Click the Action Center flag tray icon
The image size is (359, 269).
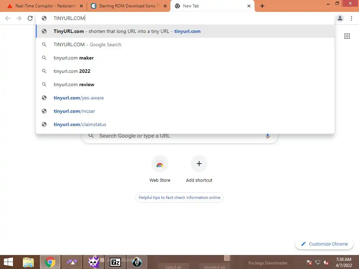[x=309, y=262]
